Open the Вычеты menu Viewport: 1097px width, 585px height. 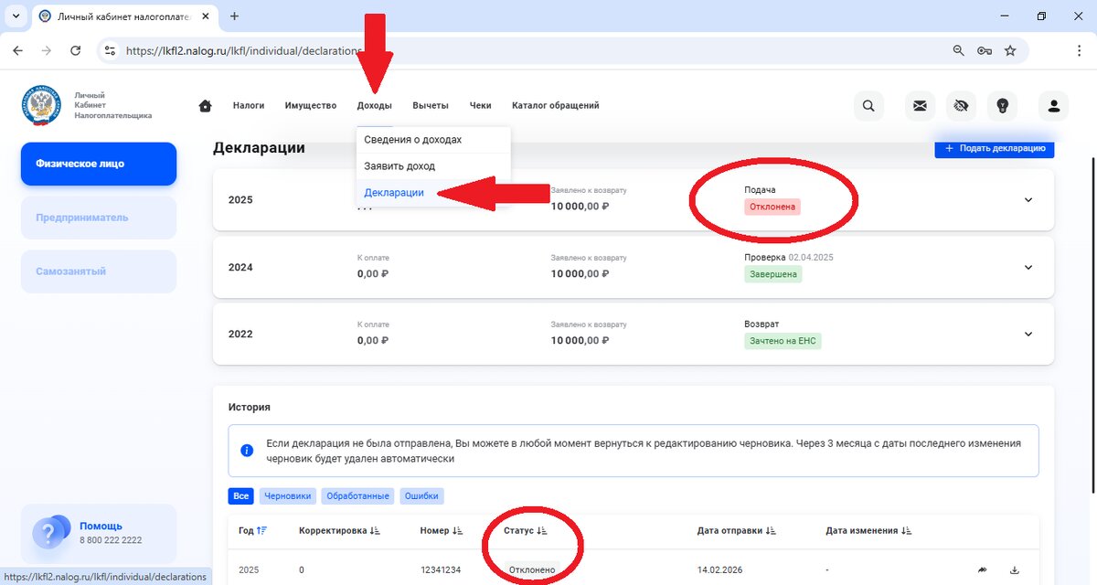(431, 106)
